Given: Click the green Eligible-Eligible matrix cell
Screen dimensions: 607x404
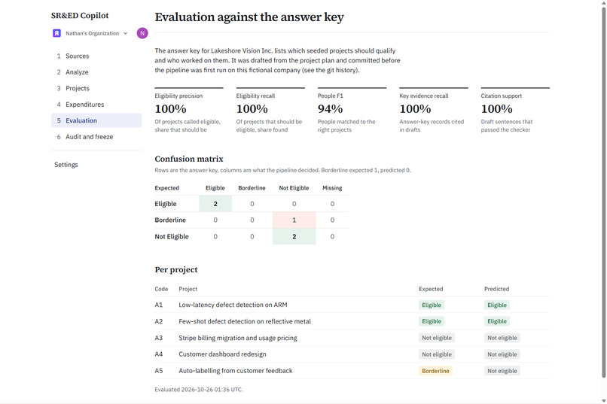Looking at the screenshot, I should pos(215,204).
